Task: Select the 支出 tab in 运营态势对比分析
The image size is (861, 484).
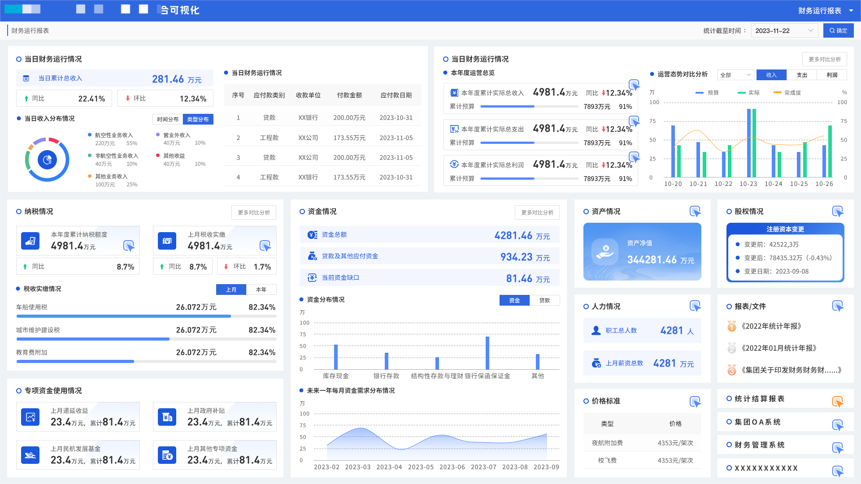Action: click(802, 75)
